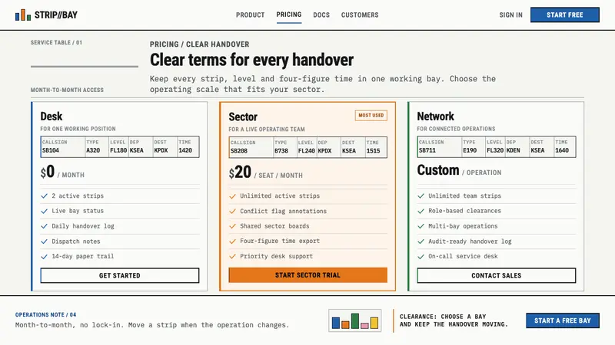The width and height of the screenshot is (615, 345).
Task: Click the time value 1640
Action: 562,150
